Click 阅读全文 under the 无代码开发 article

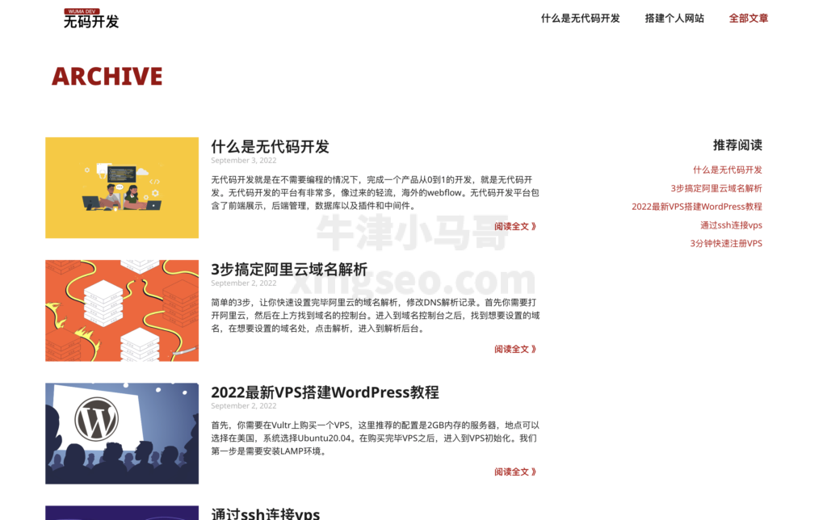[515, 226]
